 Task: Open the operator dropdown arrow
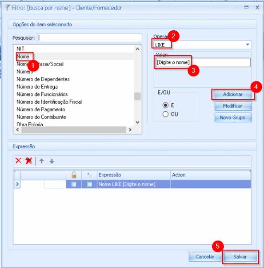[247, 45]
